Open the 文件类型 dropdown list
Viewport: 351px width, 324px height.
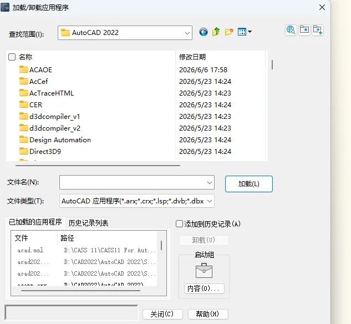pyautogui.click(x=137, y=201)
